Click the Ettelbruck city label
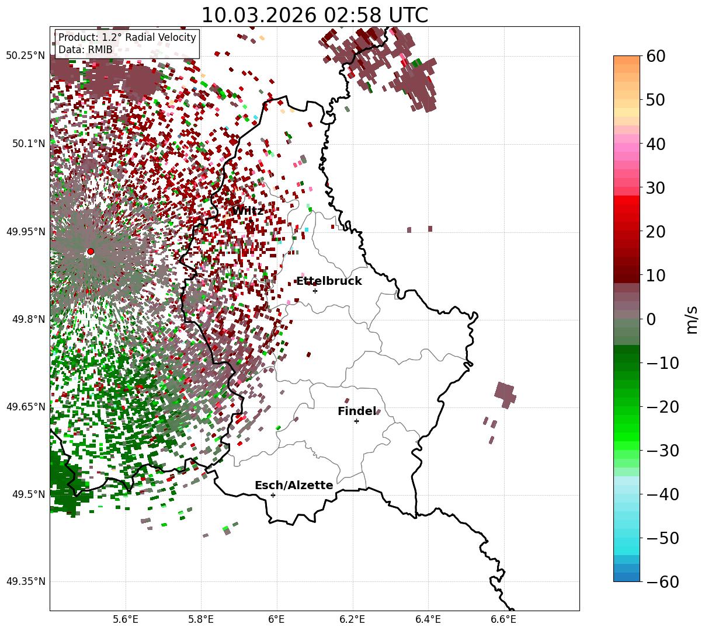Image resolution: width=705 pixels, height=631 pixels. [x=329, y=281]
